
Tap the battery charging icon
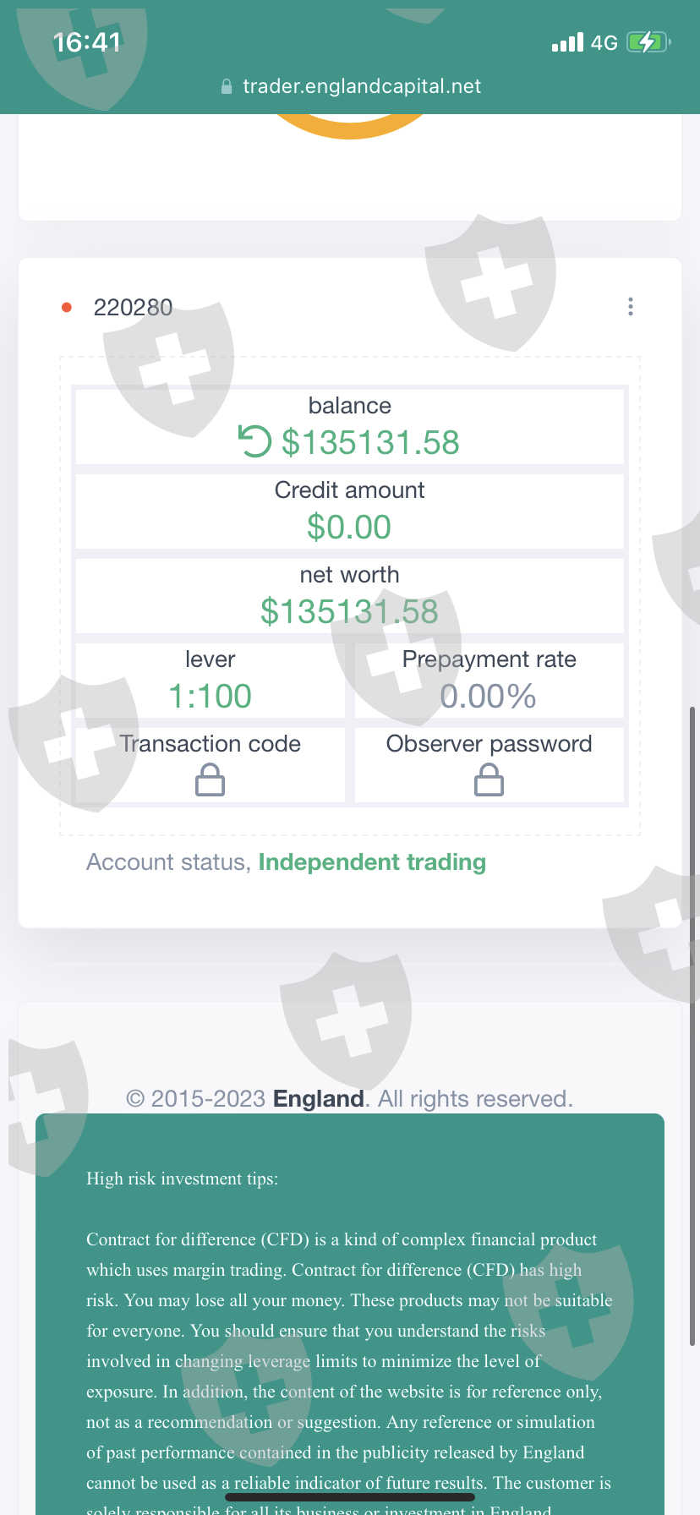(648, 42)
